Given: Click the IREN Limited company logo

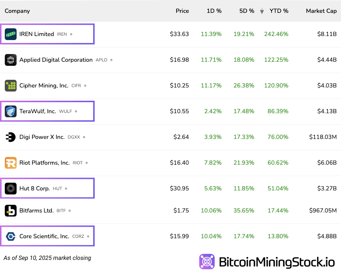Looking at the screenshot, I should 11,34.
